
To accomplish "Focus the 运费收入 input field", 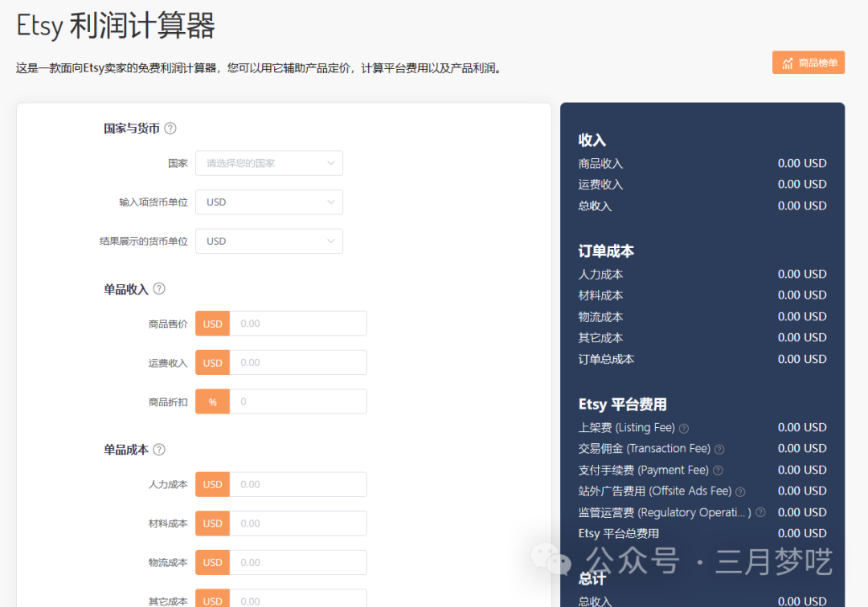I will 298,363.
